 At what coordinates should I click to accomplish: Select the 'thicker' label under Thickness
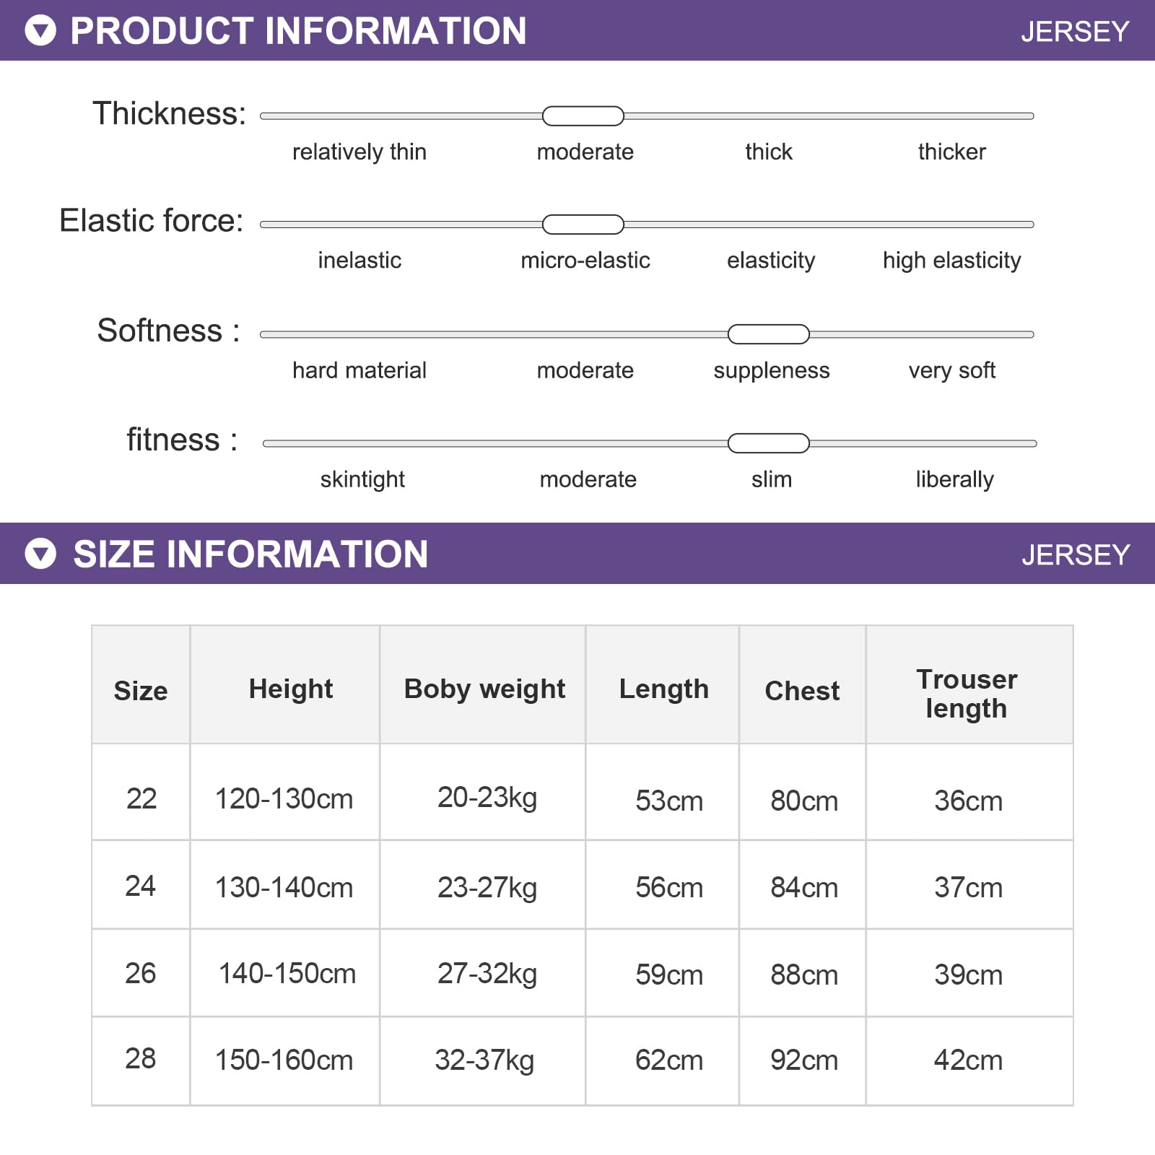click(x=952, y=152)
